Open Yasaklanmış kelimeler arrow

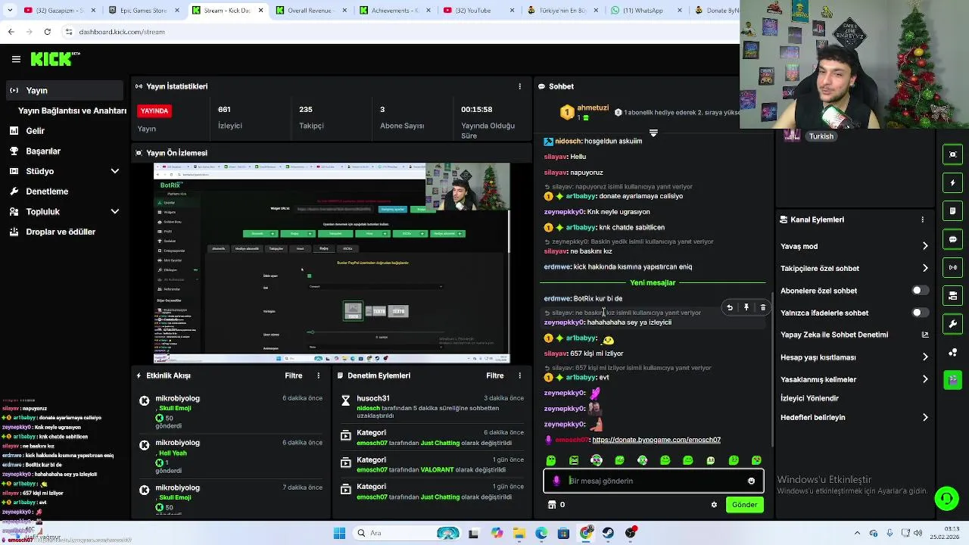[x=925, y=379]
